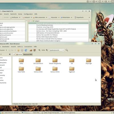
Task: Open file search with the magnifier icon
Action: pos(67,50)
